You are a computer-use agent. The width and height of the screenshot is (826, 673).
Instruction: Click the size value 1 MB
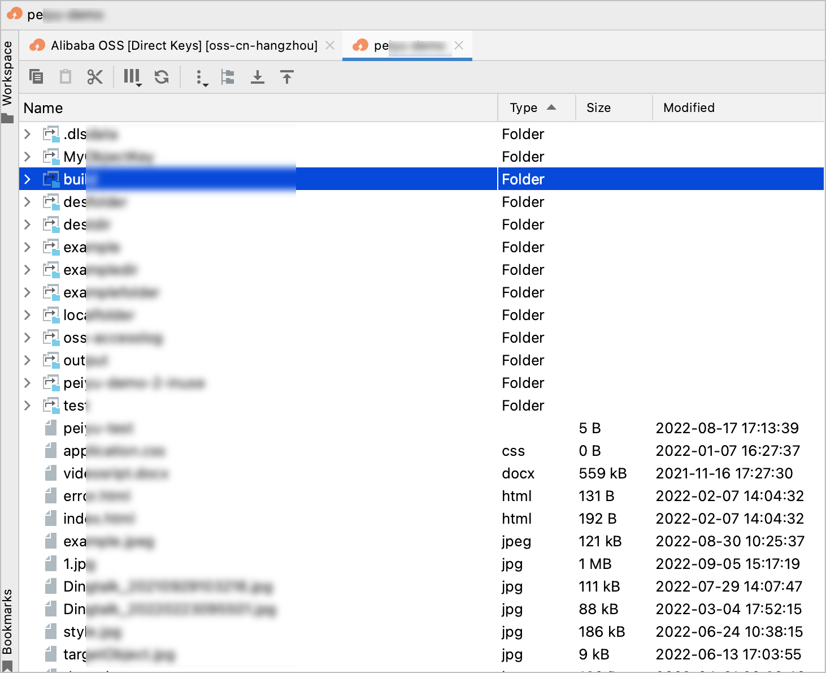(595, 564)
